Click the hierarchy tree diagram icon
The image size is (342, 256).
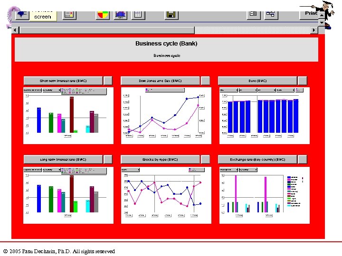point(271,15)
